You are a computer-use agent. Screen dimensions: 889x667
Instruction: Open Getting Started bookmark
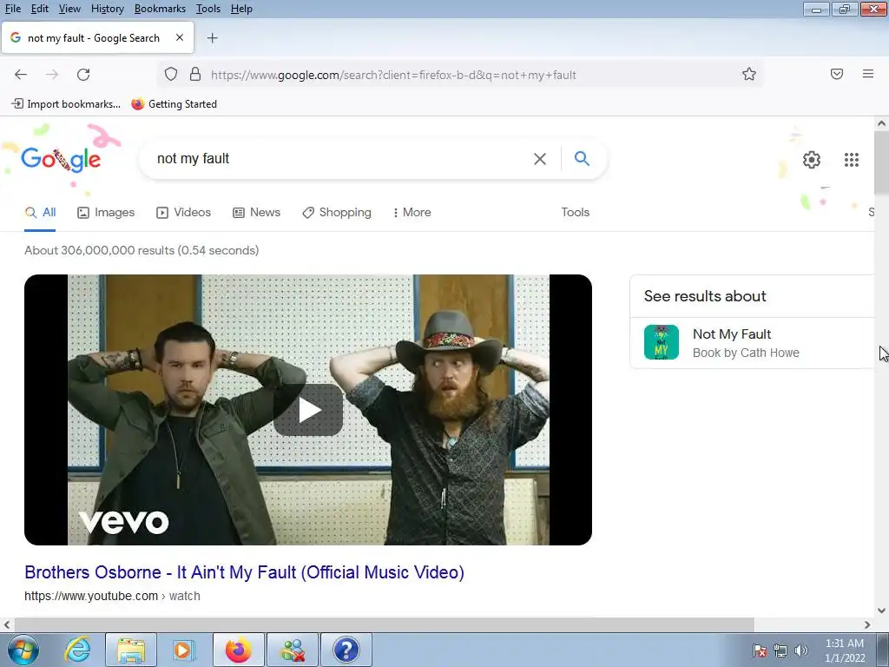174,104
